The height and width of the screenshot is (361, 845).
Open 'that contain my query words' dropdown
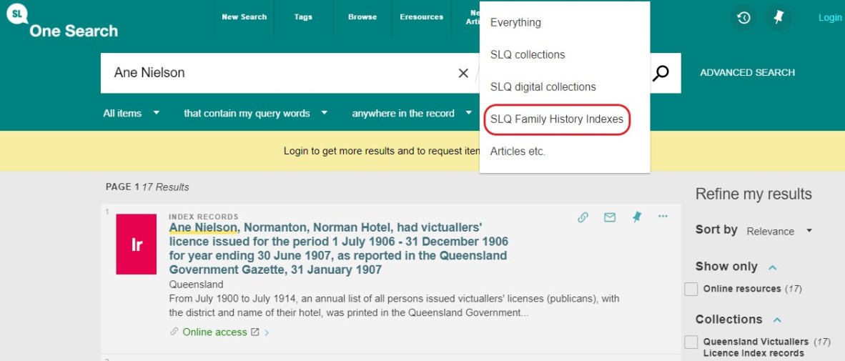(256, 113)
